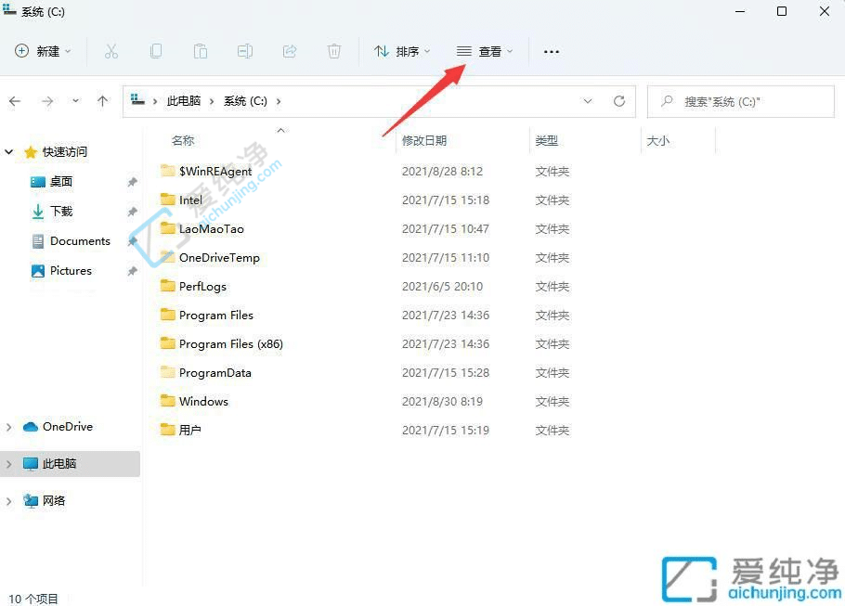Open the 查看 view dropdown
This screenshot has height=606, width=845.
pyautogui.click(x=484, y=51)
